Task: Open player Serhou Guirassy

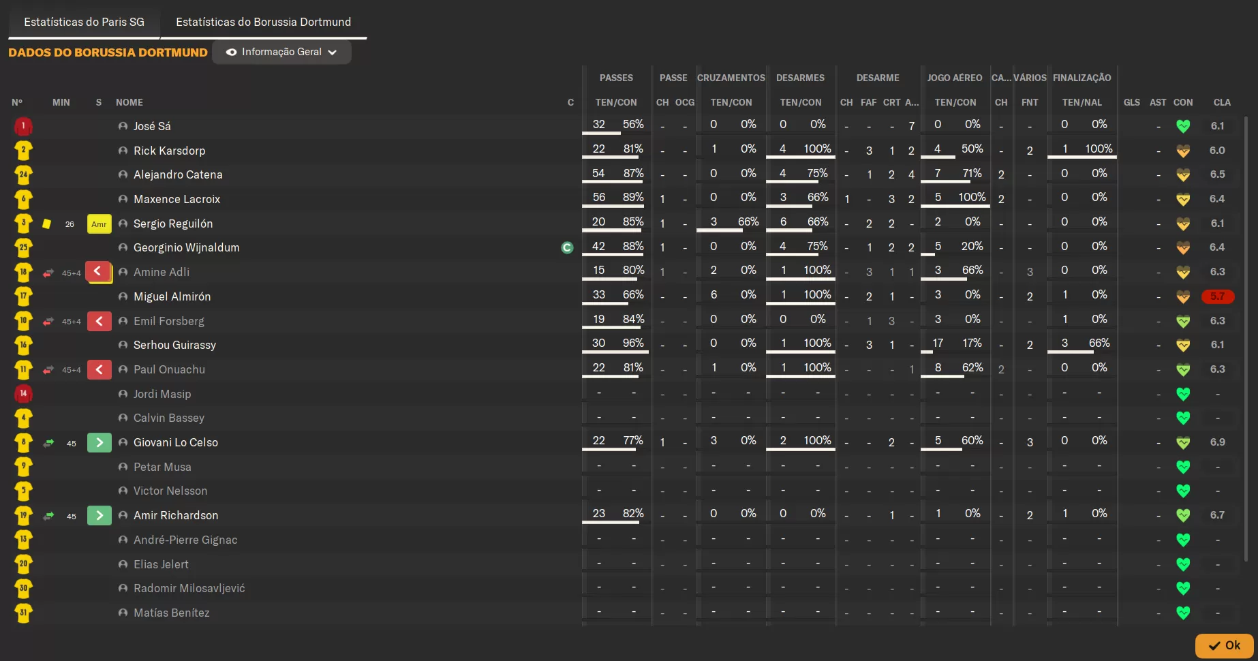Action: coord(174,345)
